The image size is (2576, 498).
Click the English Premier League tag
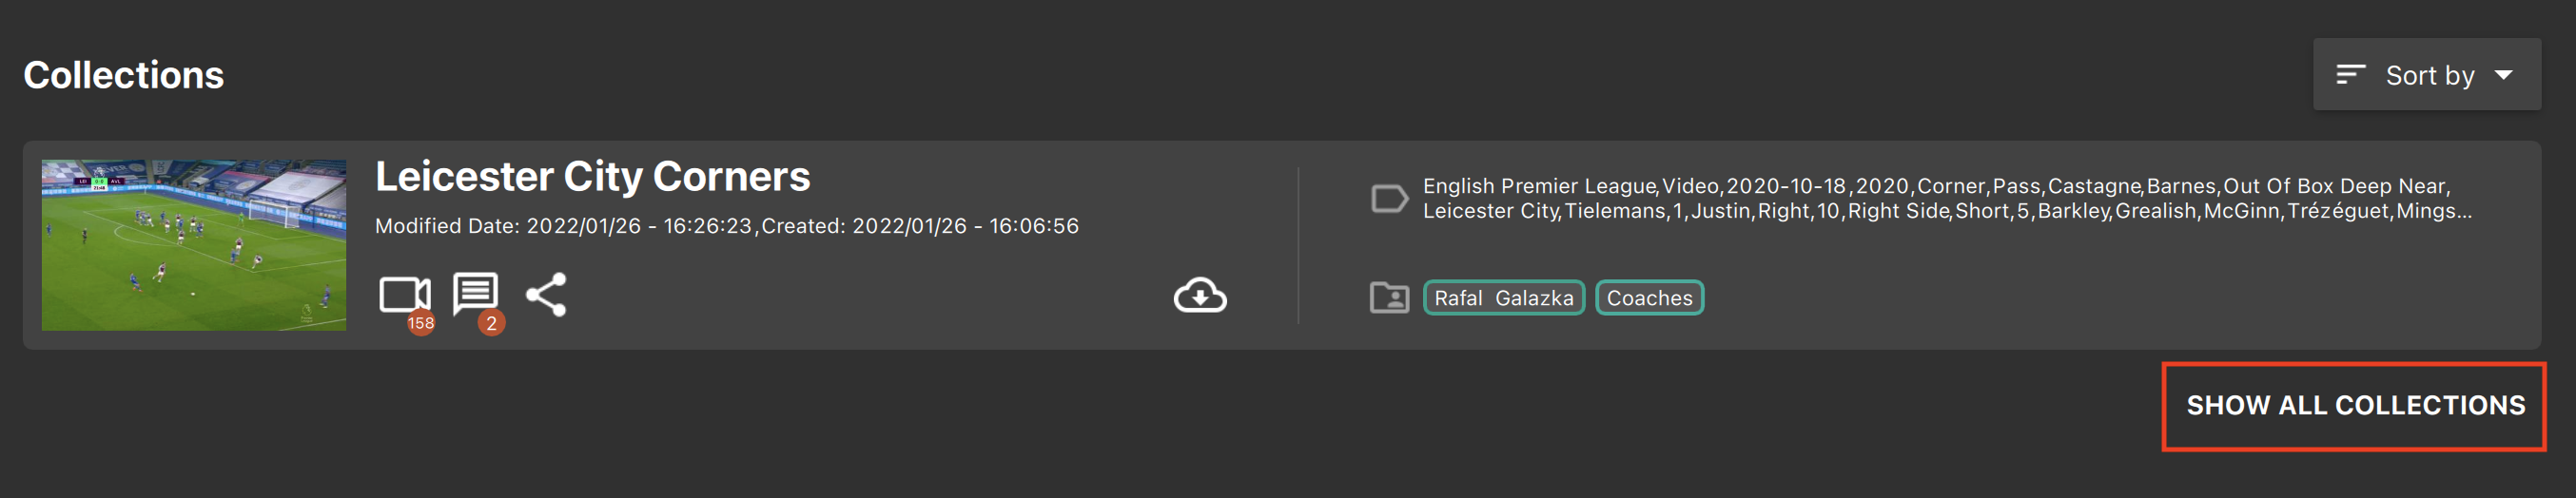(x=1538, y=186)
